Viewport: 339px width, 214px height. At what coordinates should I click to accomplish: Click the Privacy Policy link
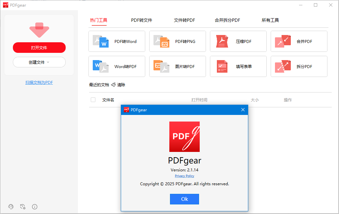point(184,176)
